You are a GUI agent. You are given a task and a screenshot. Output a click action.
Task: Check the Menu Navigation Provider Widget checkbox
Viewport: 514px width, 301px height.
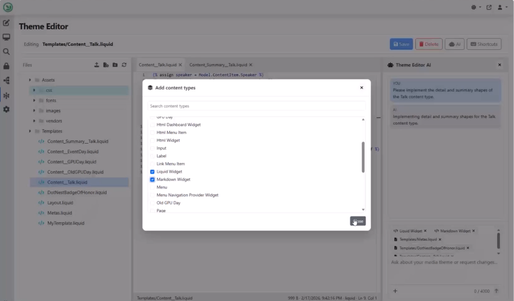click(152, 195)
